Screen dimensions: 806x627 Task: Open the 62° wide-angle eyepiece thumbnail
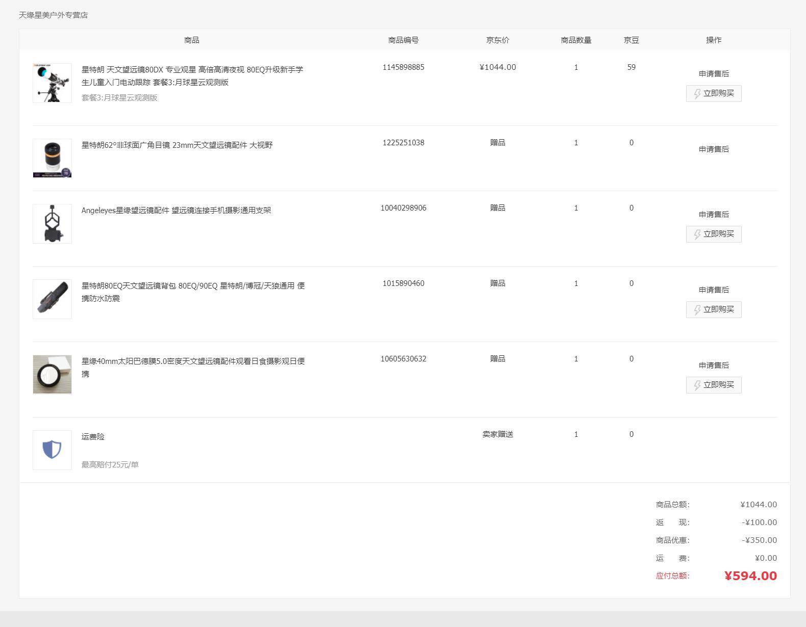[x=52, y=159]
